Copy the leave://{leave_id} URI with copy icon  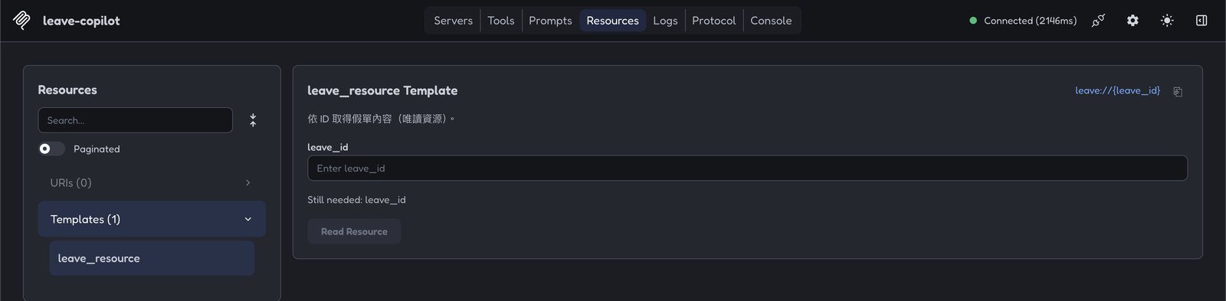1178,92
